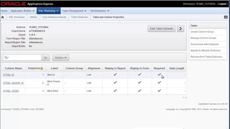Screen dimensions: 230x129
Task: Click the '1 of 9' object value
Action: point(32,35)
